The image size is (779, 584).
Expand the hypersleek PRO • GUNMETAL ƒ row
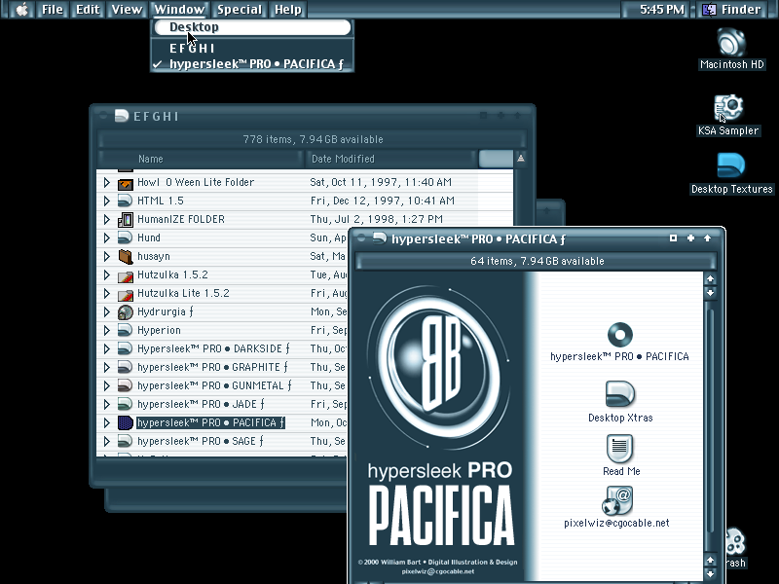point(106,385)
